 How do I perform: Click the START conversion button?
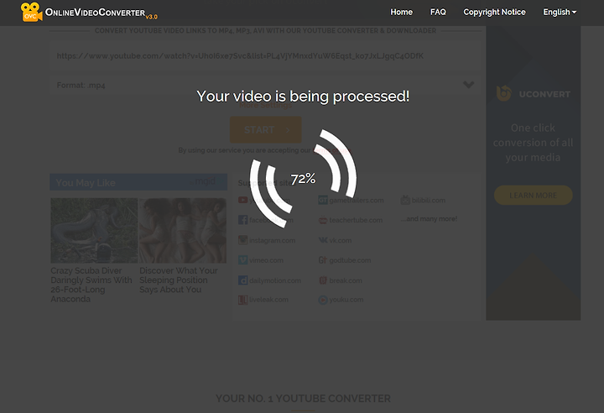coord(265,130)
